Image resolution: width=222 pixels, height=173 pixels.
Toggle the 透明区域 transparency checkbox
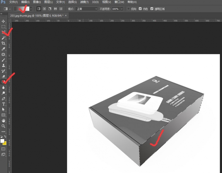pyautogui.click(x=152, y=9)
